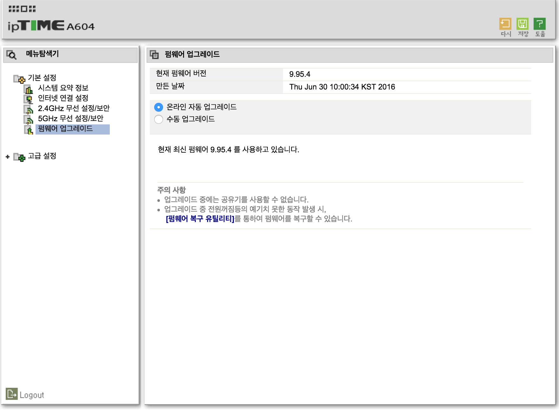Click the 메뉴탐색기 panel title

click(x=43, y=54)
